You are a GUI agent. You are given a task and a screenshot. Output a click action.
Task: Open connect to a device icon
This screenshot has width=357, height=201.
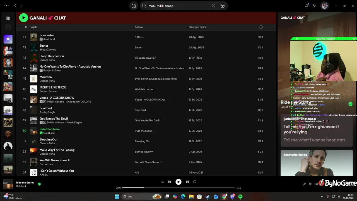[x=316, y=184]
